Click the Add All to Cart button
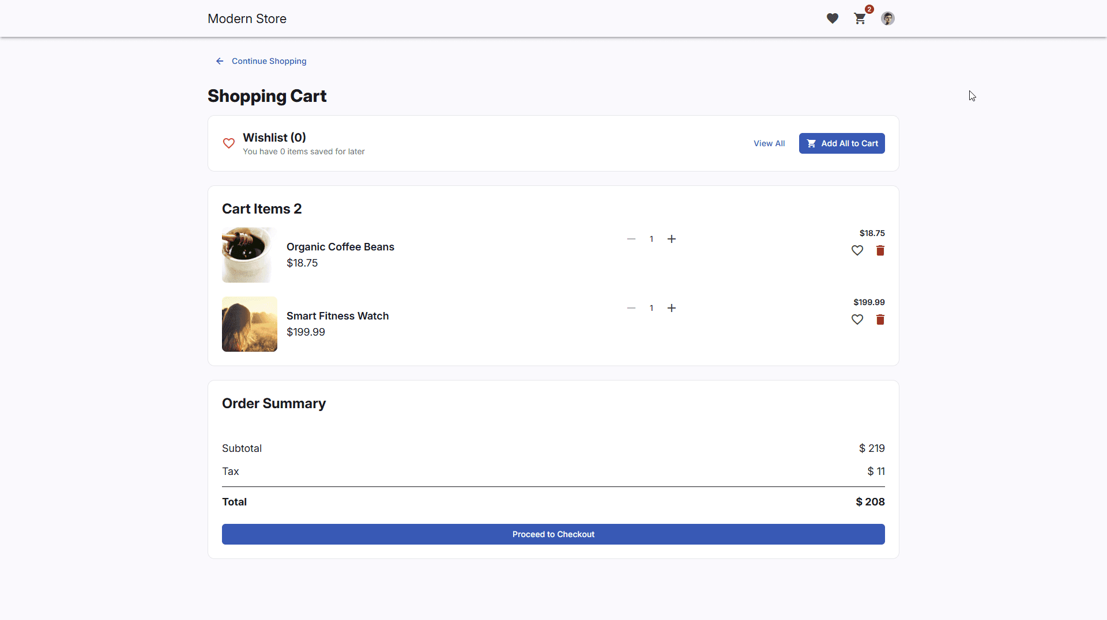Viewport: 1107px width, 620px height. click(x=842, y=143)
